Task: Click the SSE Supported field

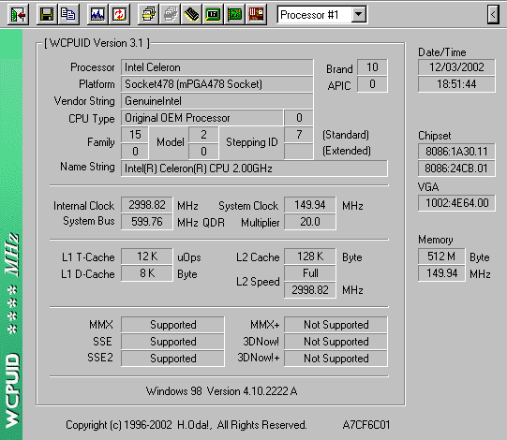Action: point(172,342)
